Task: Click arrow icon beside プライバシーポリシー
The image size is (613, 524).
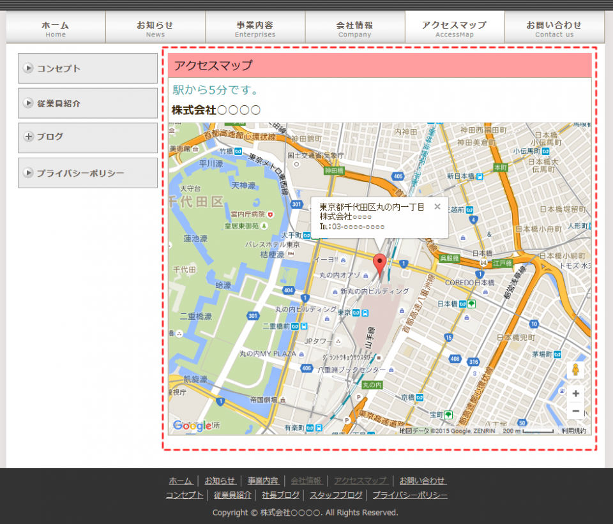Action: click(x=28, y=172)
